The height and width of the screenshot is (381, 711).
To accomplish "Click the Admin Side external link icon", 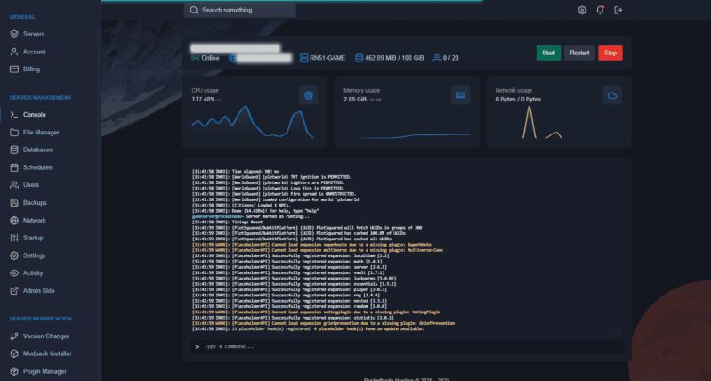I will coord(14,291).
